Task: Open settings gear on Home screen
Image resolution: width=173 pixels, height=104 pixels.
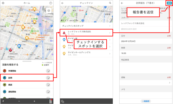Action: pos(3,3)
